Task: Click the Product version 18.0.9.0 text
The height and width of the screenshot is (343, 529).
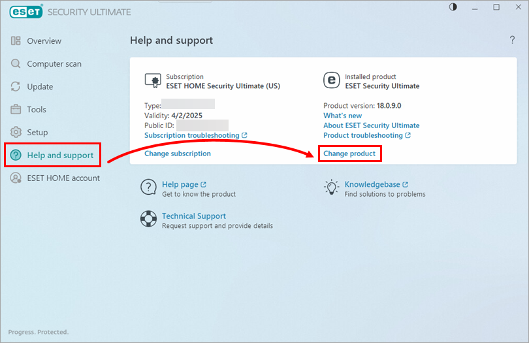Action: [x=362, y=106]
